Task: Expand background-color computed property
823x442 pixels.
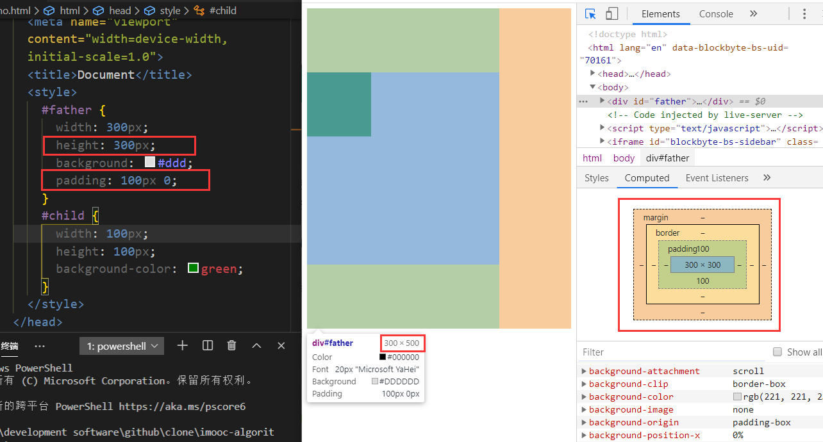Action: point(584,397)
